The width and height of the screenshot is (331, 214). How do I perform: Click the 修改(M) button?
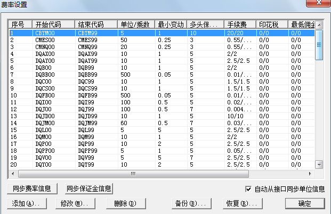[x=75, y=203]
